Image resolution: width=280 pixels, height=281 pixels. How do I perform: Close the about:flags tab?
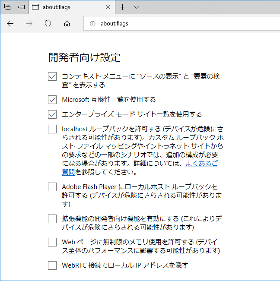[108, 7]
